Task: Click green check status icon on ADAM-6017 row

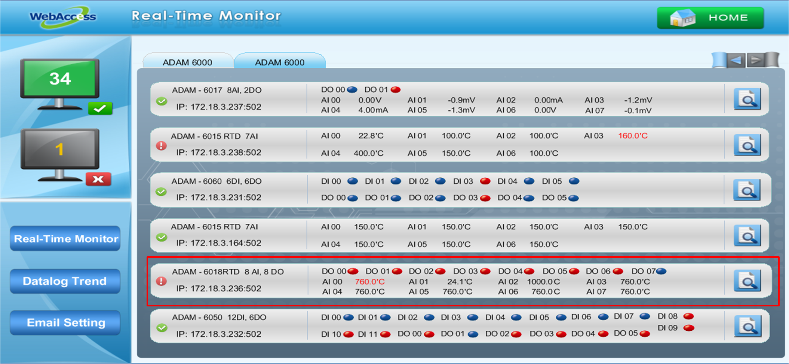Action: (x=162, y=101)
